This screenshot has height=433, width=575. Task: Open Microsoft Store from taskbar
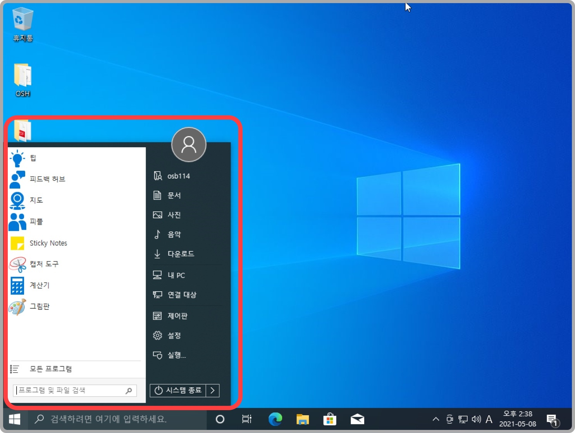330,419
